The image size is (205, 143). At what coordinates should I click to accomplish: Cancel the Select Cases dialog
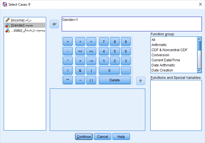click(103, 137)
